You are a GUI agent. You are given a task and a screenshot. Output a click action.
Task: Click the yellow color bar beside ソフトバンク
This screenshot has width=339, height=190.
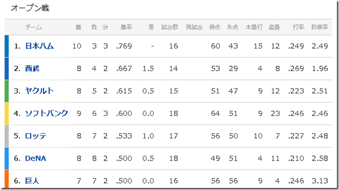(x=7, y=113)
